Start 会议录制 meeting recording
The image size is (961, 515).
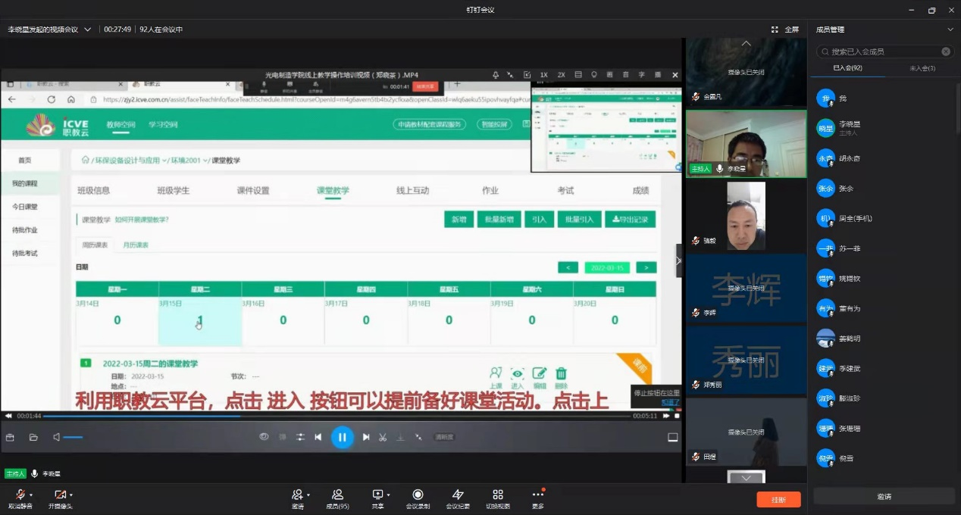click(x=418, y=495)
